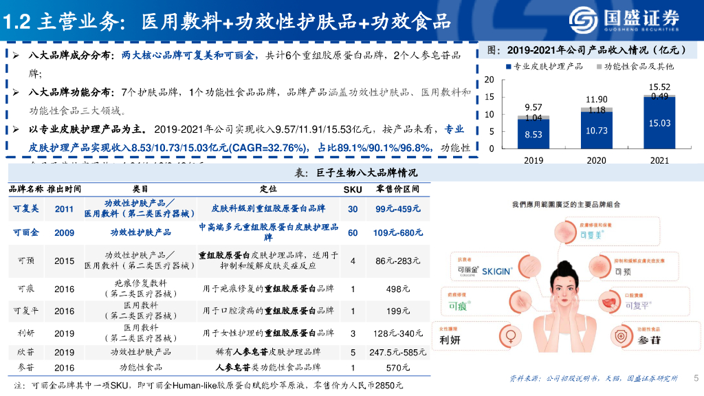Click the 参苷 shield circle icon in diagram
This screenshot has width=704, height=396.
621,335
